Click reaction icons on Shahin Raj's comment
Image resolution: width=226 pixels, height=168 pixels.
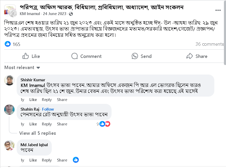point(105,124)
